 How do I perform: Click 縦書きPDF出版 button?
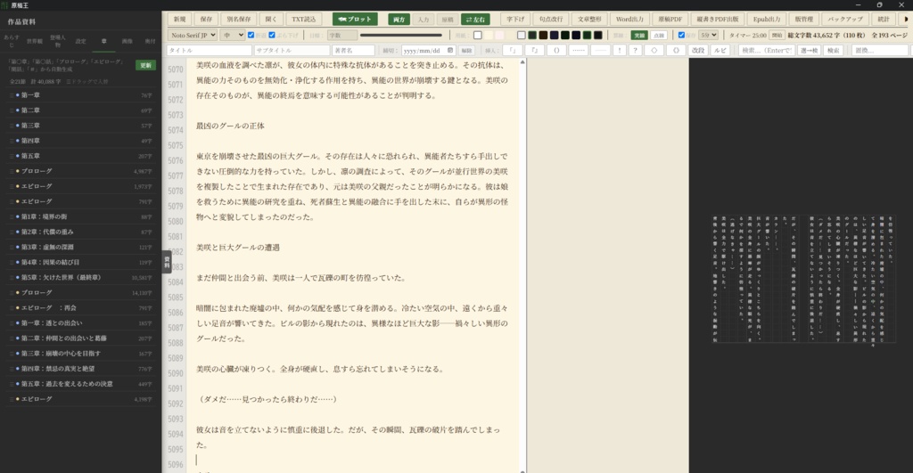[x=717, y=20]
